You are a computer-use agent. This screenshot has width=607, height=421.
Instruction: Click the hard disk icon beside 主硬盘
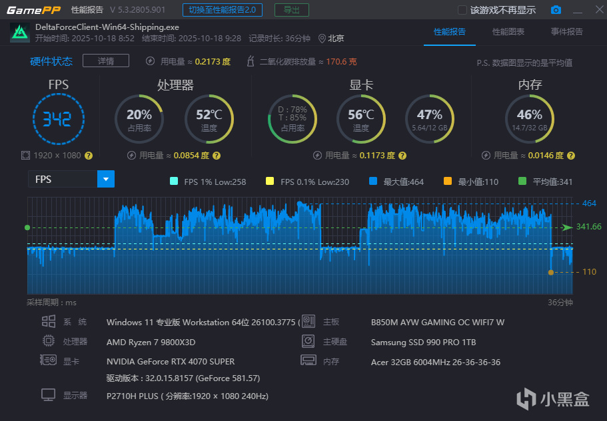308,341
